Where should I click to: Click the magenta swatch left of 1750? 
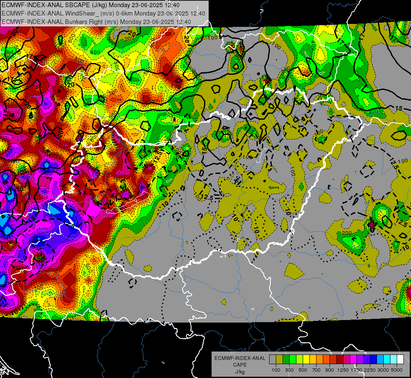pos(353,359)
